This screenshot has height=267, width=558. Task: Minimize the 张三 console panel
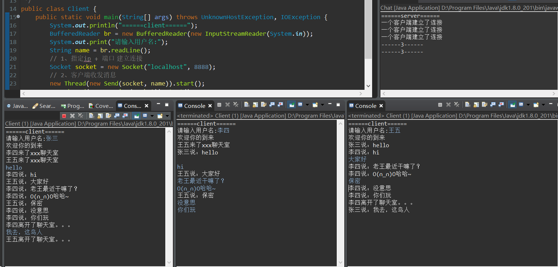tap(158, 104)
